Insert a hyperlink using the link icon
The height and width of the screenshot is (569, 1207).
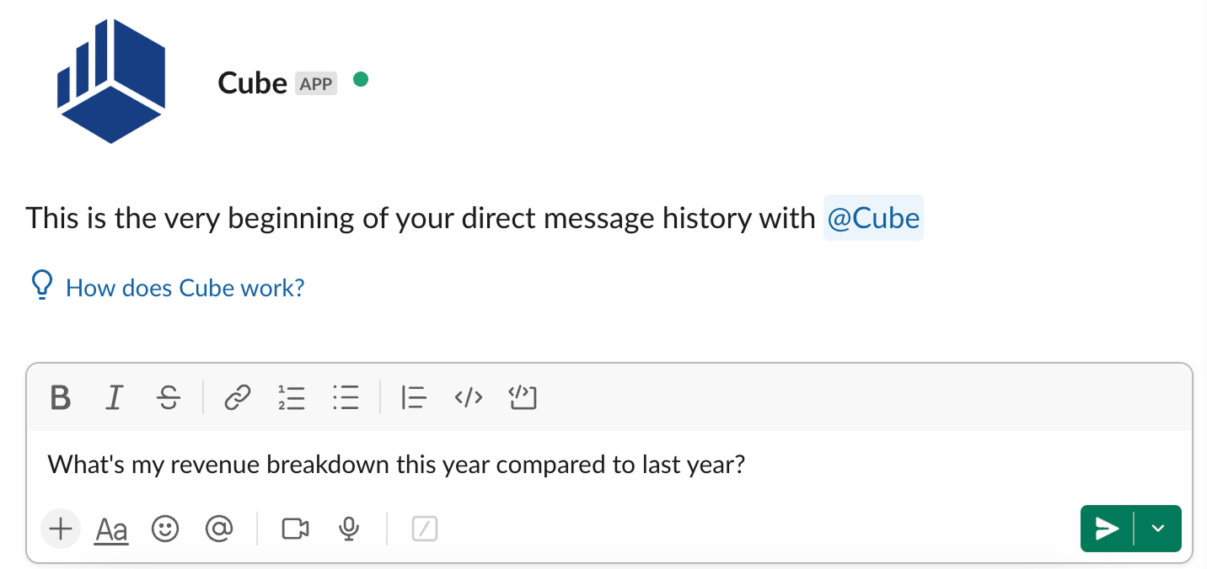pyautogui.click(x=238, y=397)
